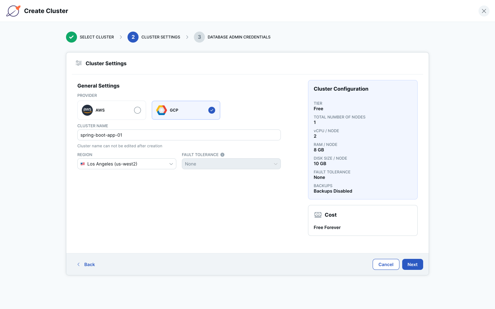
Task: Click the Next button
Action: click(412, 264)
